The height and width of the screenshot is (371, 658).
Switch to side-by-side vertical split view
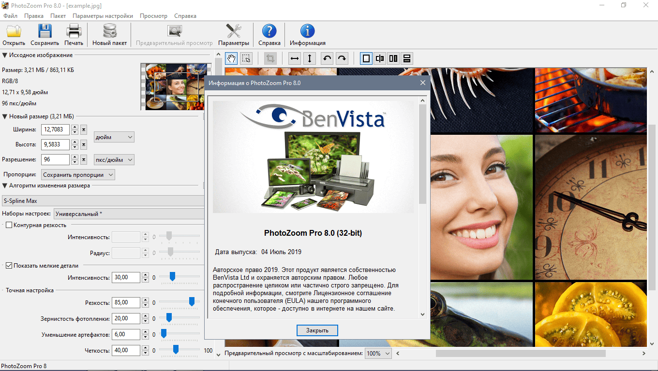[393, 58]
